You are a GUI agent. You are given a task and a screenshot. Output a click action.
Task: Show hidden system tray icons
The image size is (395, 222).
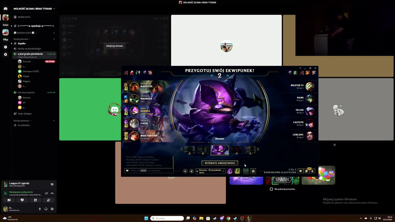point(361,218)
